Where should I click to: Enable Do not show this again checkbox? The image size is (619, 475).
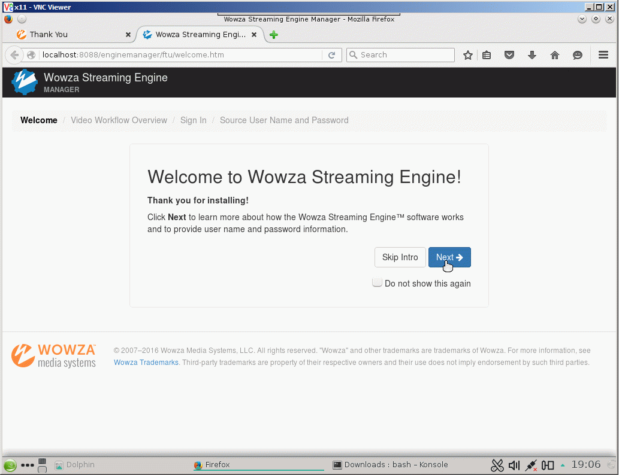(x=377, y=282)
